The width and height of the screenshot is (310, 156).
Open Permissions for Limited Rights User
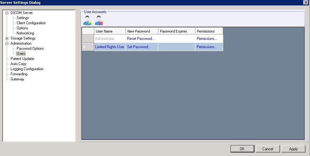point(207,47)
